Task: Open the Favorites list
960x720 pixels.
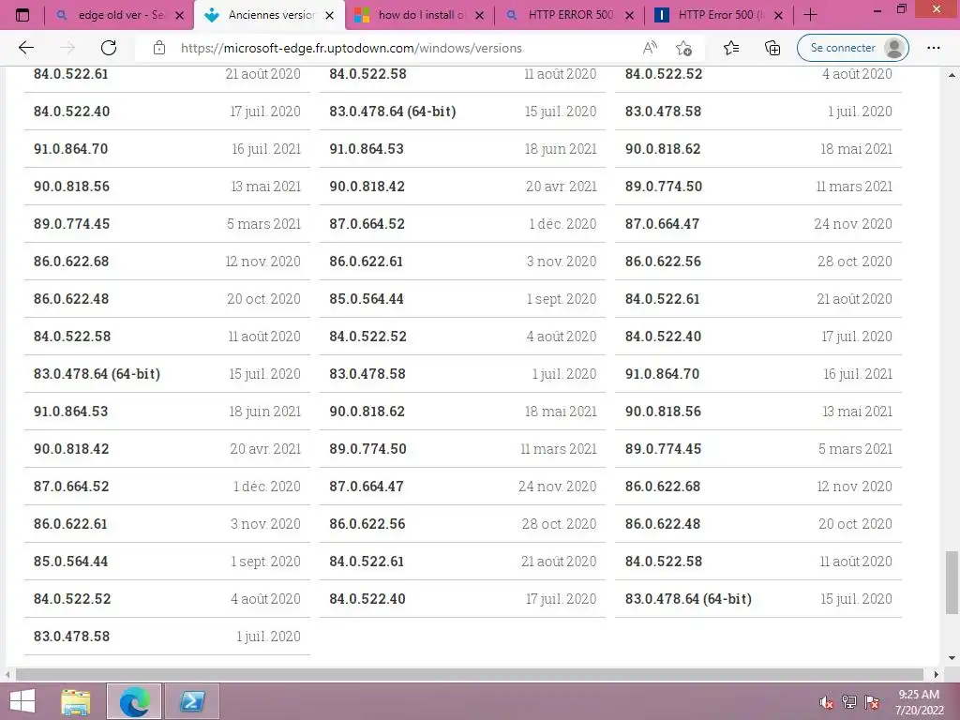Action: click(731, 48)
